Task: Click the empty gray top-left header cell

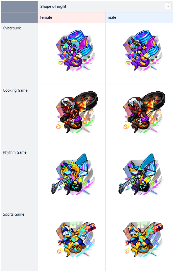Action: click(19, 7)
